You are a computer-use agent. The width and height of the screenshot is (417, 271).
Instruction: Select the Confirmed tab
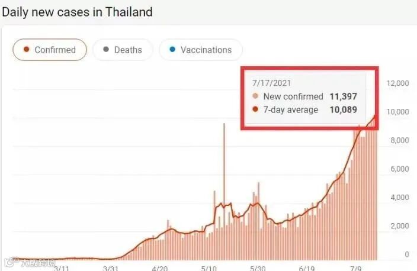click(50, 50)
